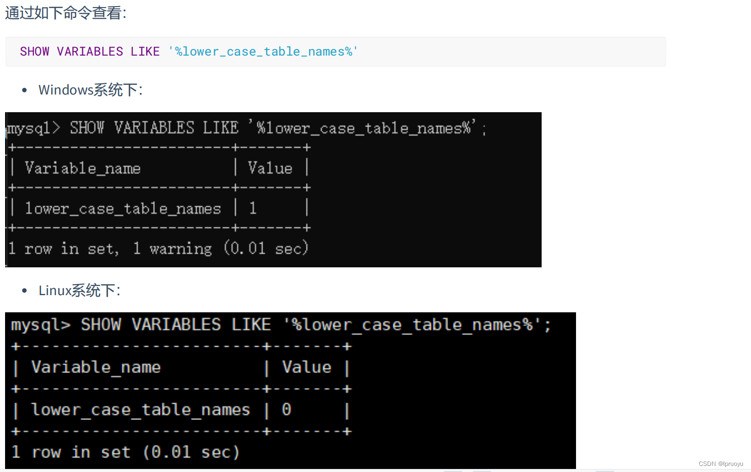Click value 1 in Windows terminal table

click(253, 208)
